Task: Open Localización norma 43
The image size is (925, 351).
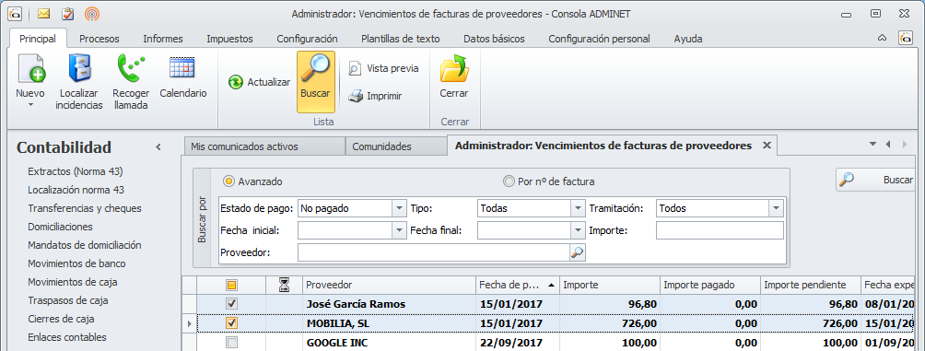Action: click(x=76, y=190)
